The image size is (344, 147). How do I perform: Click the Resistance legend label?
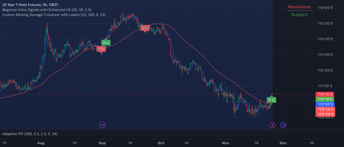click(299, 7)
